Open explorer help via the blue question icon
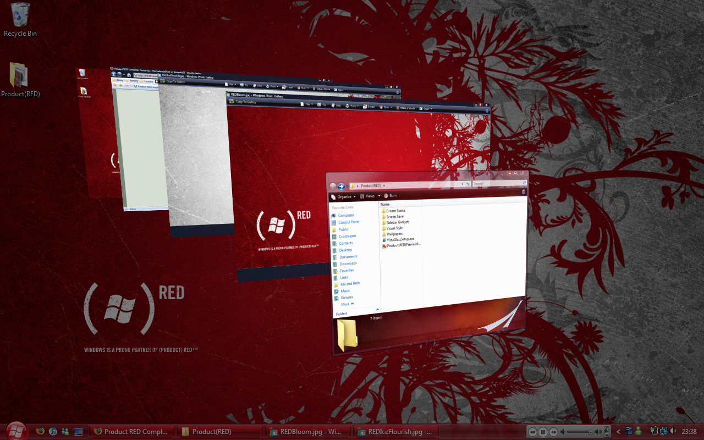 524,191
